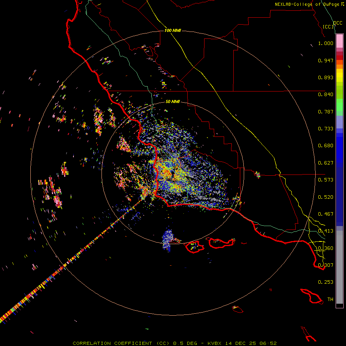Screen dimensions: 346x346
Task: Click the "0.893" scale label
Action: tap(326, 77)
